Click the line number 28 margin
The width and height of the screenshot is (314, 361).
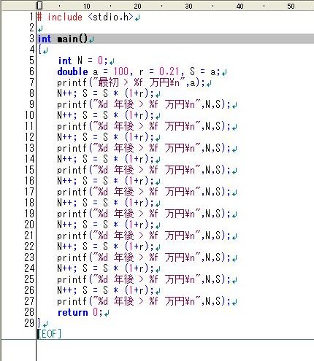(x=29, y=312)
